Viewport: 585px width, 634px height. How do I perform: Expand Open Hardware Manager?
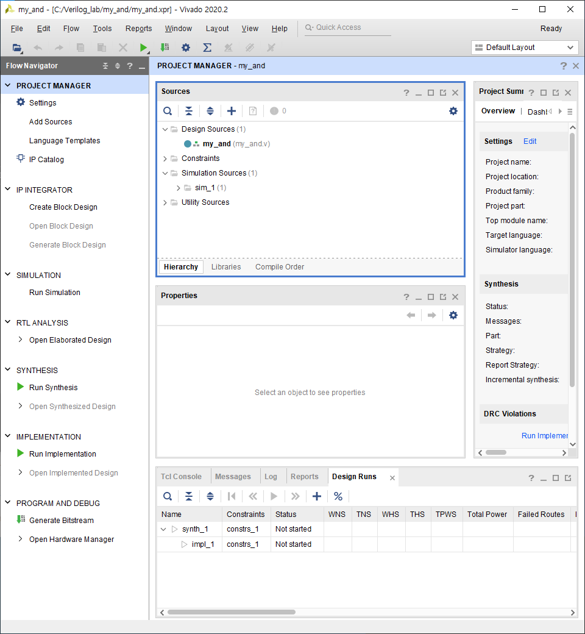click(x=20, y=538)
